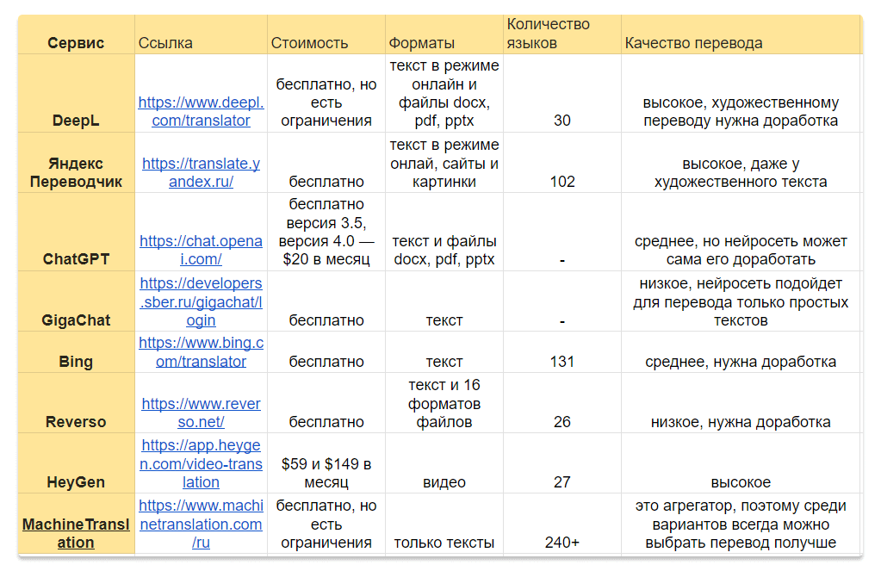Select HeyGen cost cell '$59 и $149 в месяц'
Screen dimensions: 881x571
[x=326, y=463]
